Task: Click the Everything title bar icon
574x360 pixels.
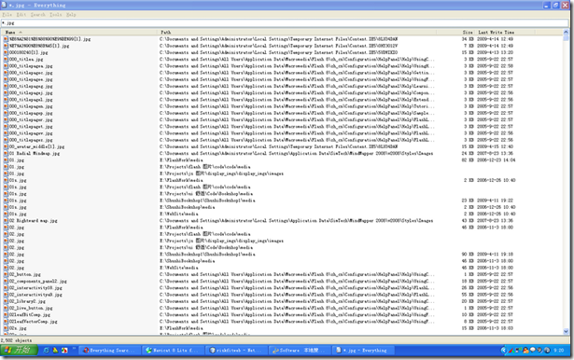Action: point(4,5)
